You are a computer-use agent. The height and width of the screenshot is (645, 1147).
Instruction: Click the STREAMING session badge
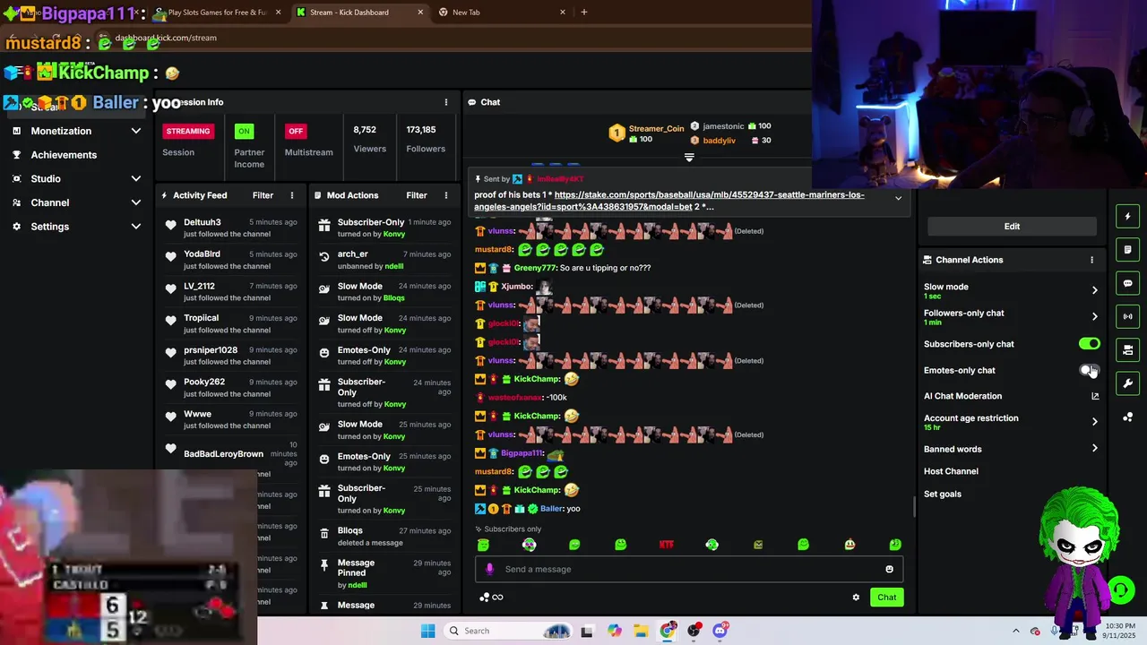(x=188, y=131)
